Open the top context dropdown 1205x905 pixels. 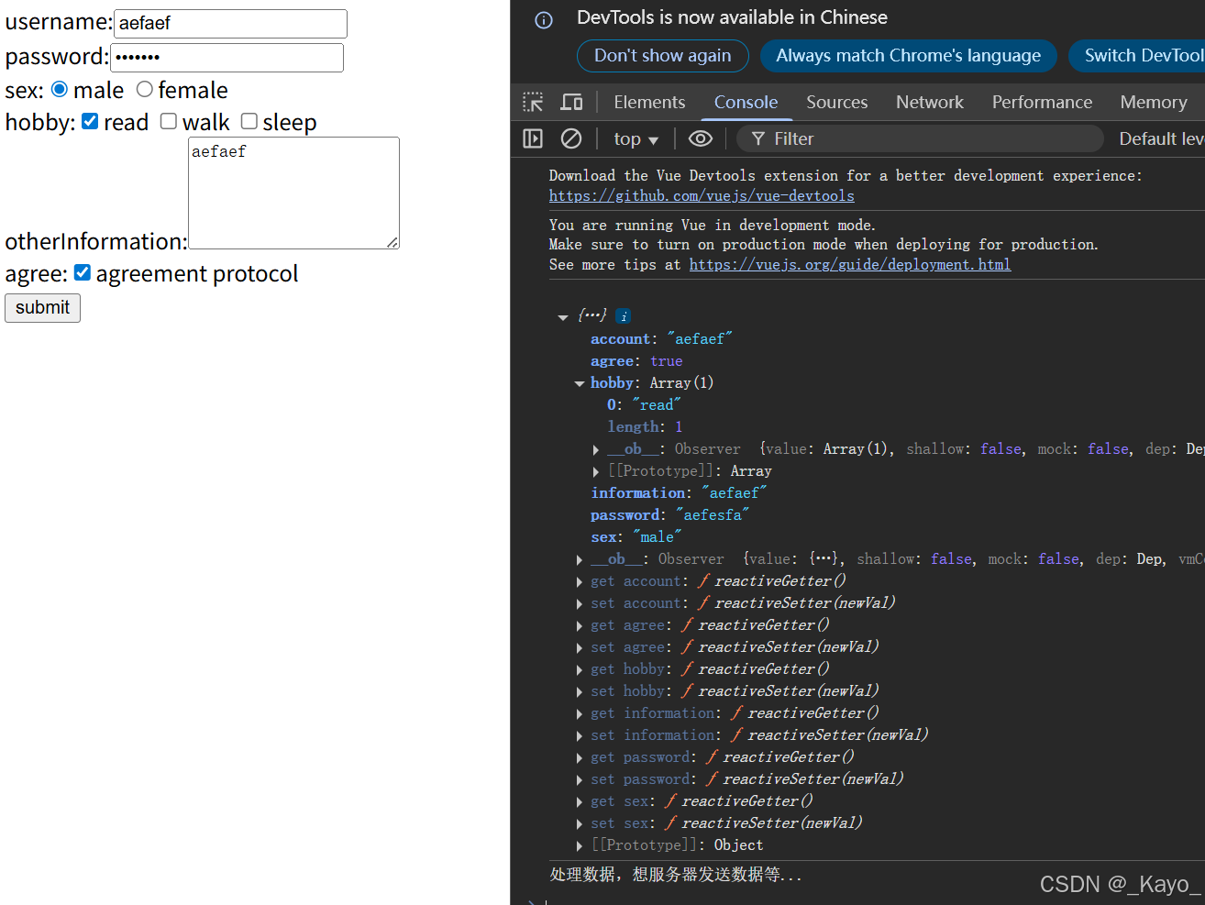(636, 139)
